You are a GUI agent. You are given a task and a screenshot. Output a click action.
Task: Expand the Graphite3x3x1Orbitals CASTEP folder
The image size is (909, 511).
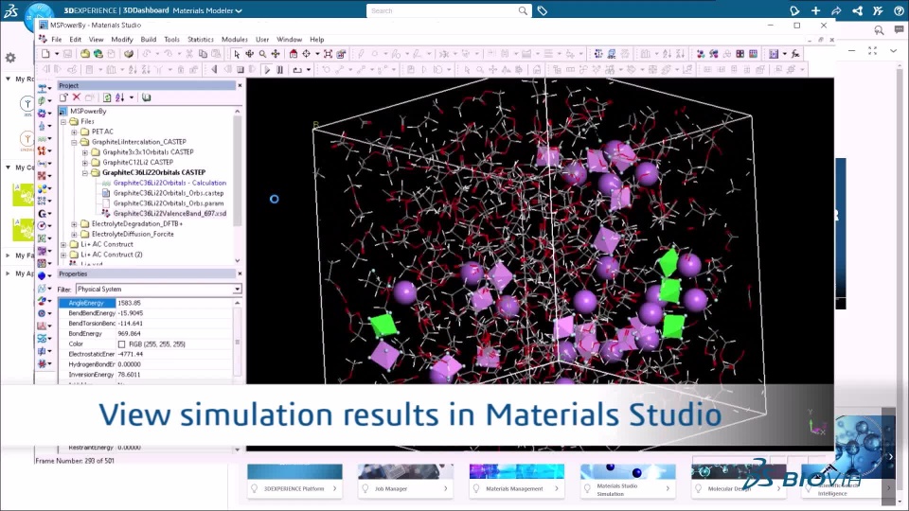click(x=84, y=152)
